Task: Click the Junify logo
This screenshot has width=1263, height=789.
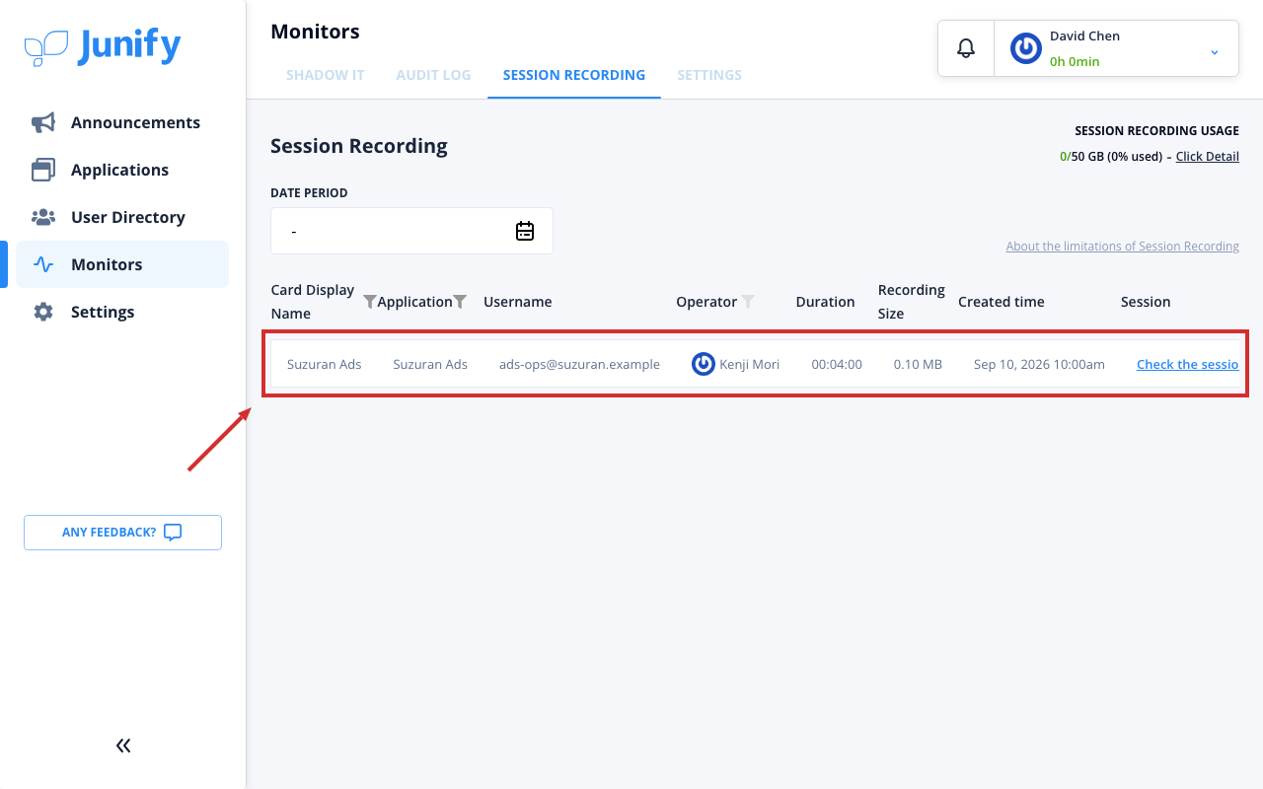Action: (103, 46)
